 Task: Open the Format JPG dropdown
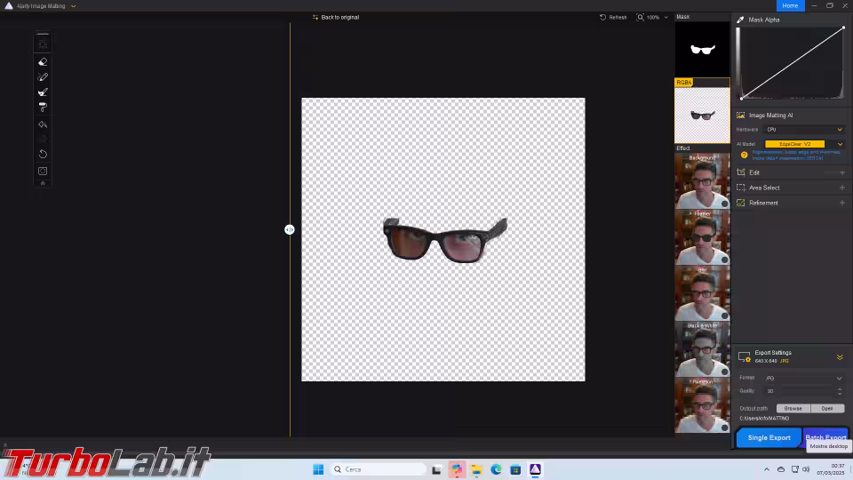(804, 379)
